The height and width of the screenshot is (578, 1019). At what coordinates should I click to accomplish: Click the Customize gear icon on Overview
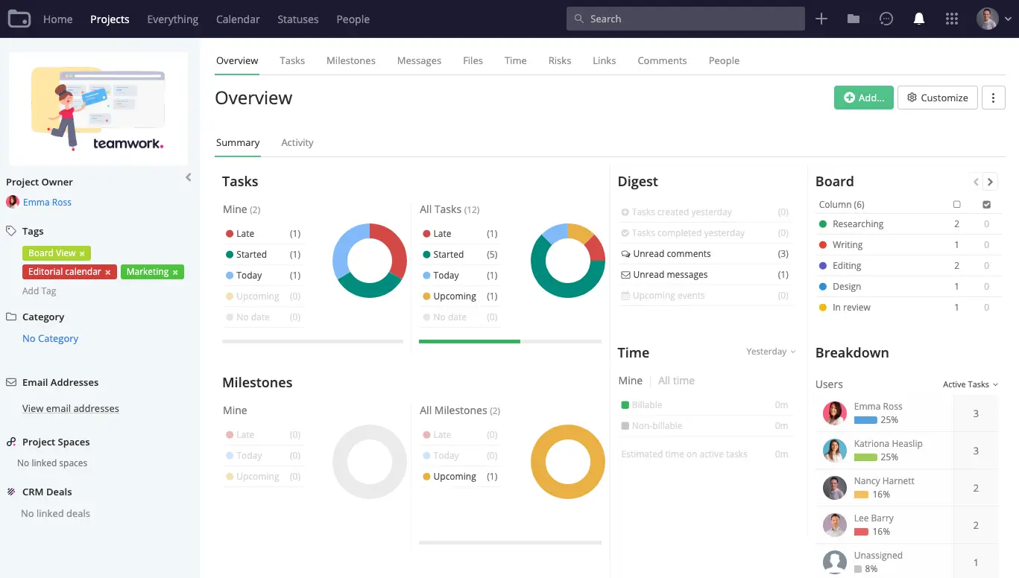tap(911, 97)
